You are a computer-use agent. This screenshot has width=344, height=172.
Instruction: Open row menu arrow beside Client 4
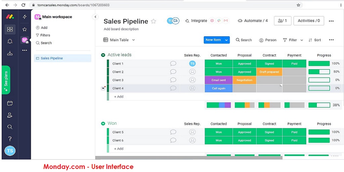point(103,88)
